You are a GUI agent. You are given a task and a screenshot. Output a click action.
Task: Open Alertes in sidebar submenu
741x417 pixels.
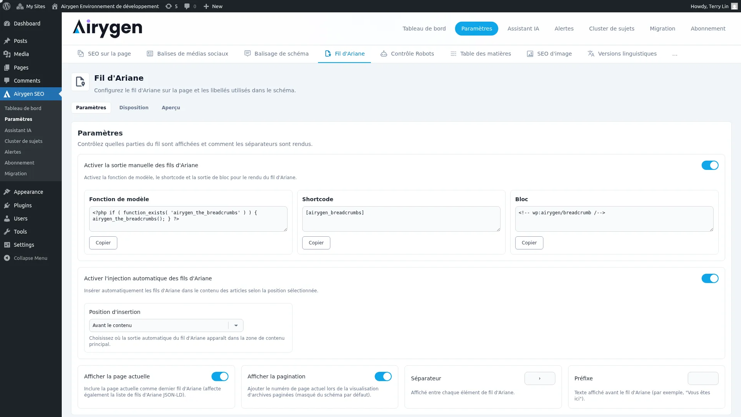tap(13, 152)
